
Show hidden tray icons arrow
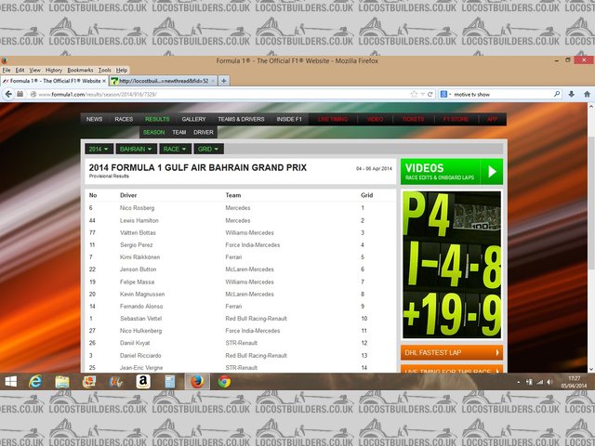(x=519, y=382)
